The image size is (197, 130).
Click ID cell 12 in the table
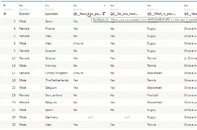click(x=14, y=58)
